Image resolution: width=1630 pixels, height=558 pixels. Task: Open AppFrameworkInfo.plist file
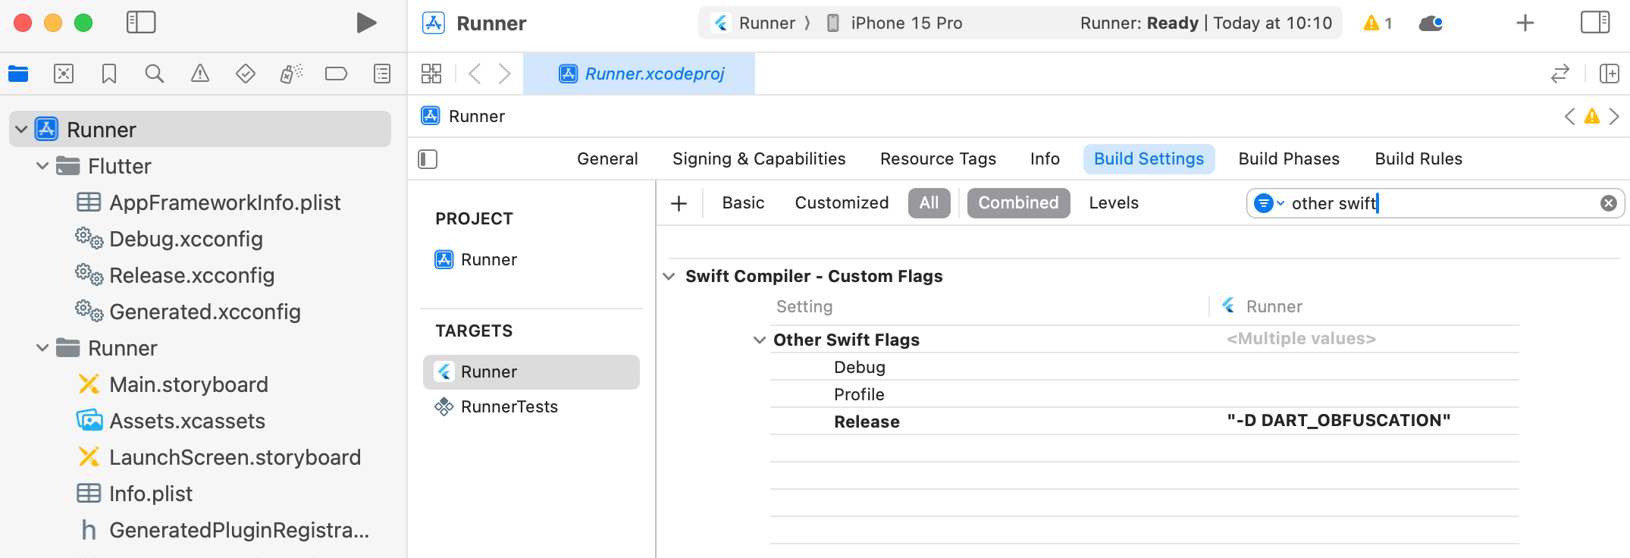click(208, 202)
